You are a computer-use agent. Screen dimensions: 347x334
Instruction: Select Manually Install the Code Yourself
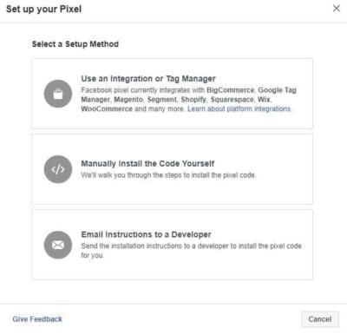pyautogui.click(x=172, y=169)
